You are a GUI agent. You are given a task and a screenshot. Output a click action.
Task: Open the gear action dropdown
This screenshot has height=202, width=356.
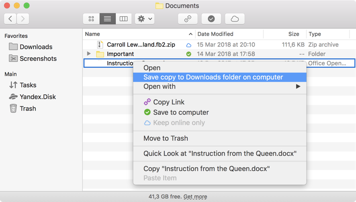[145, 19]
